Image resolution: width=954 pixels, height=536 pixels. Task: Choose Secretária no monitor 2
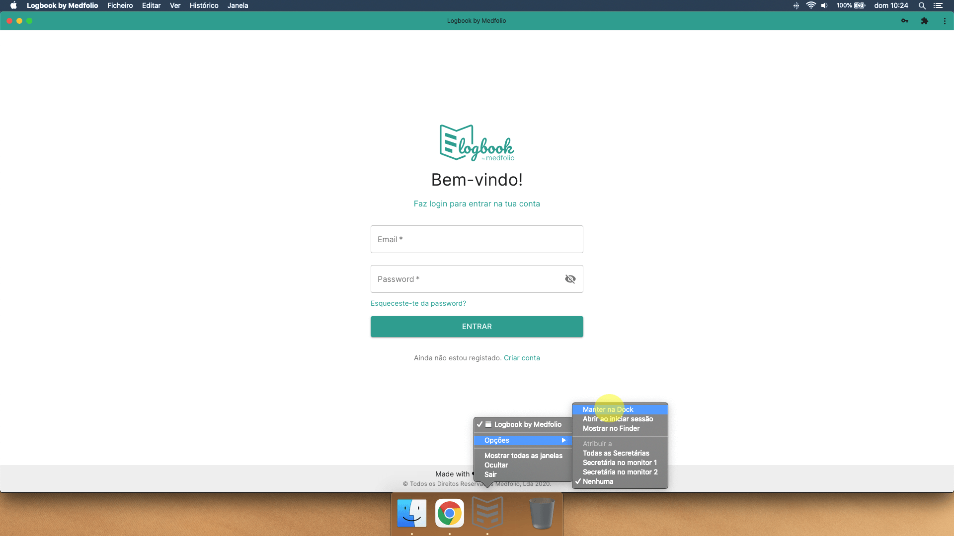620,472
